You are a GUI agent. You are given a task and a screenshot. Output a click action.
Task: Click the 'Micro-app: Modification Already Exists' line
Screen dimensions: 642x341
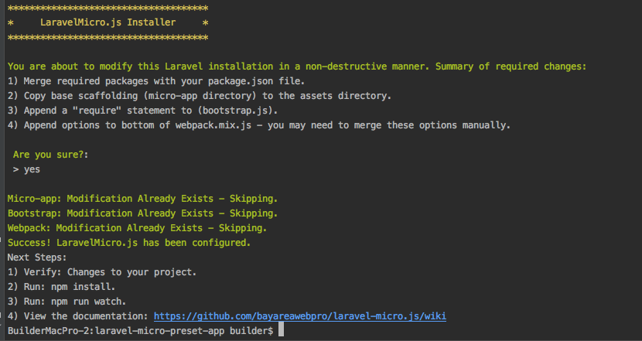coord(142,199)
